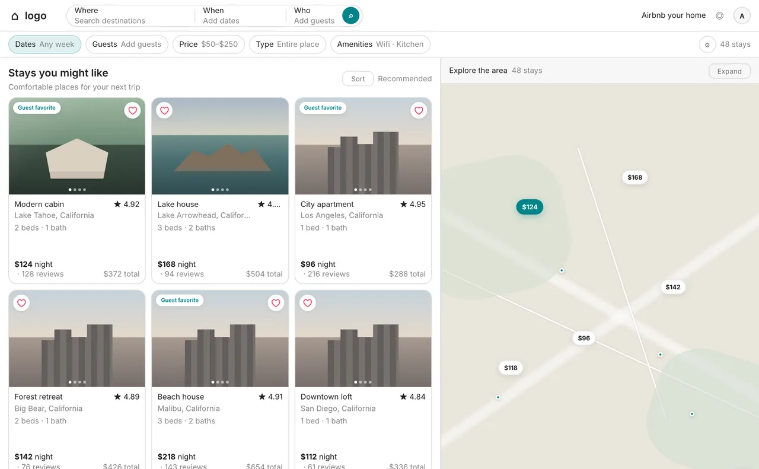
Task: Click the Forest retreat listing title
Action: [x=39, y=397]
